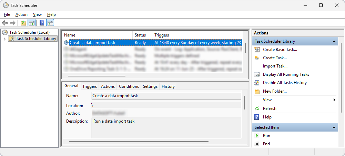This screenshot has width=345, height=156.
Task: Select the 'Create a data import task' row
Action: 152,43
